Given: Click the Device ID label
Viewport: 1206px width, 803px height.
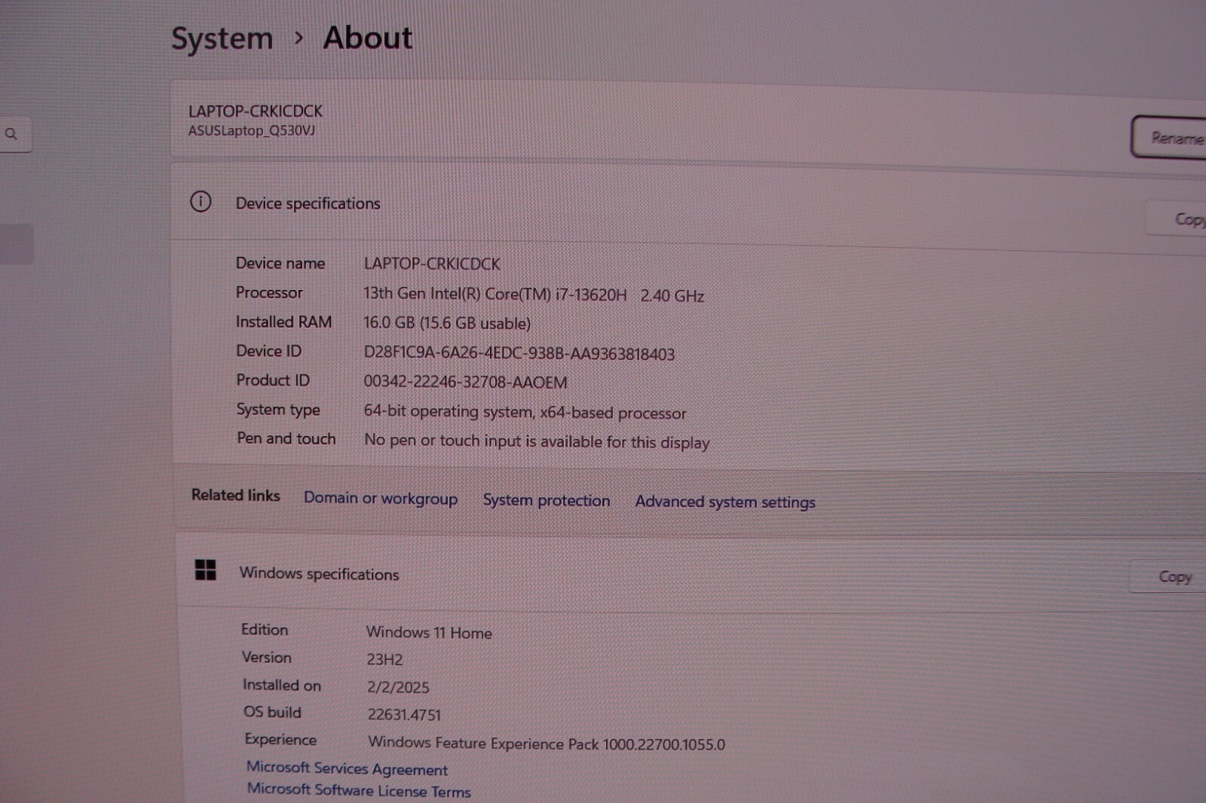Looking at the screenshot, I should (x=268, y=351).
